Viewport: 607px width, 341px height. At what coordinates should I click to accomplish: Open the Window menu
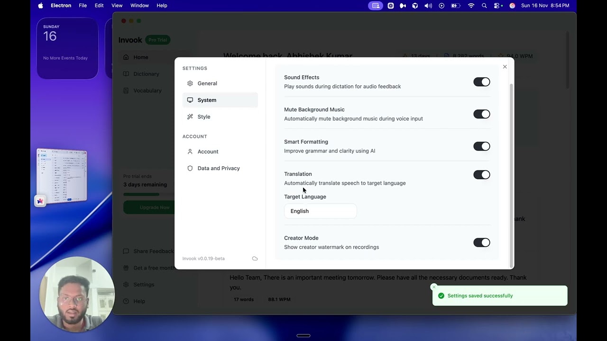[x=139, y=6]
